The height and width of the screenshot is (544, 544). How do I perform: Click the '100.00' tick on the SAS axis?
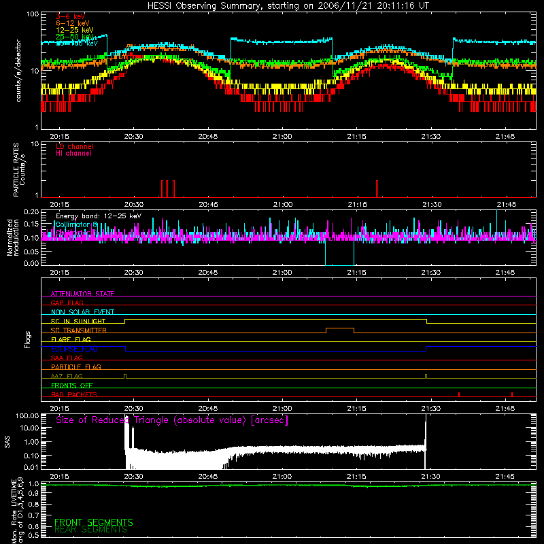click(27, 415)
